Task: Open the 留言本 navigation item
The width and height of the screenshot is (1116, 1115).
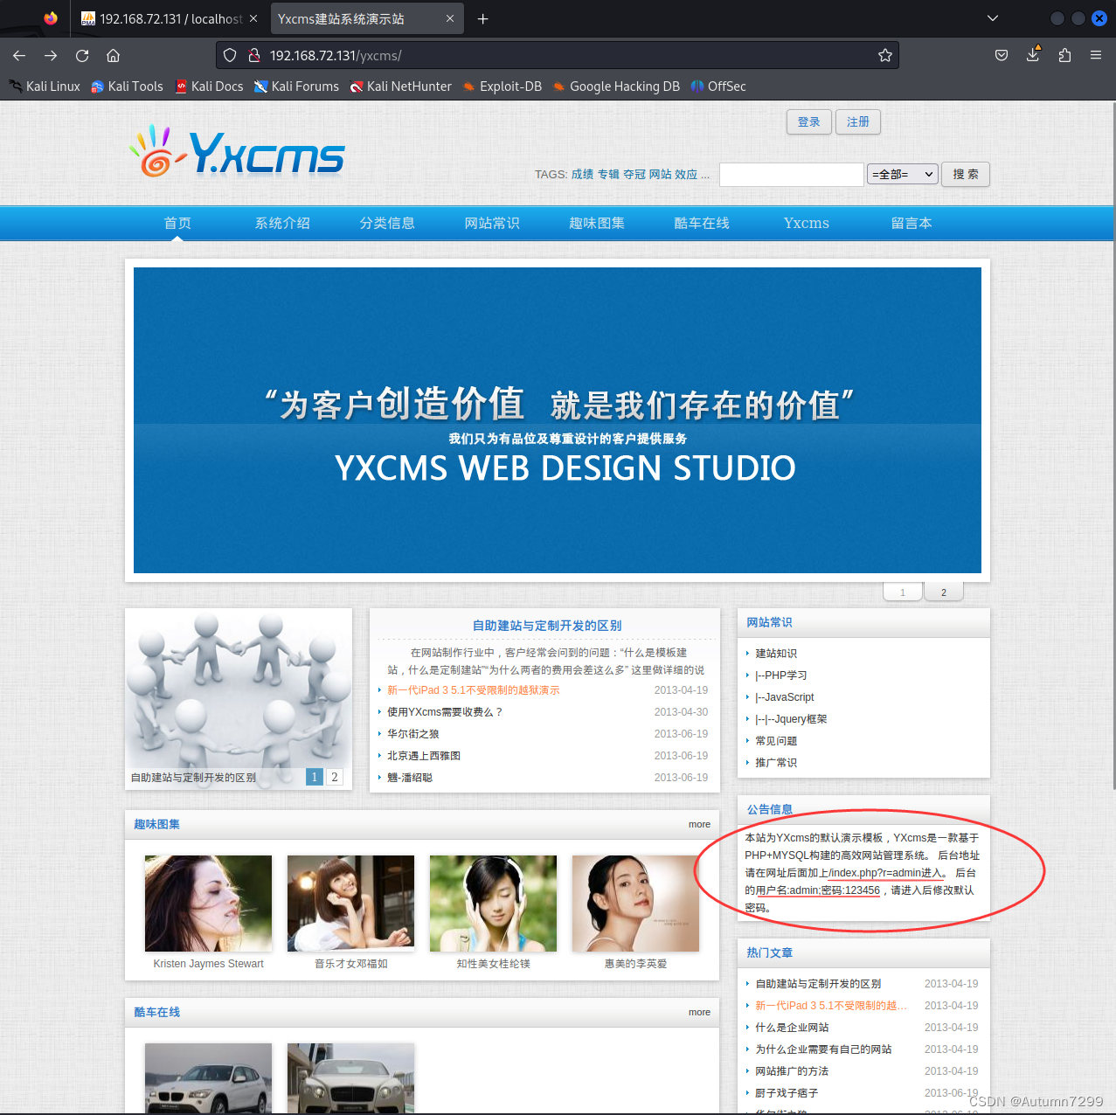Action: pos(912,223)
